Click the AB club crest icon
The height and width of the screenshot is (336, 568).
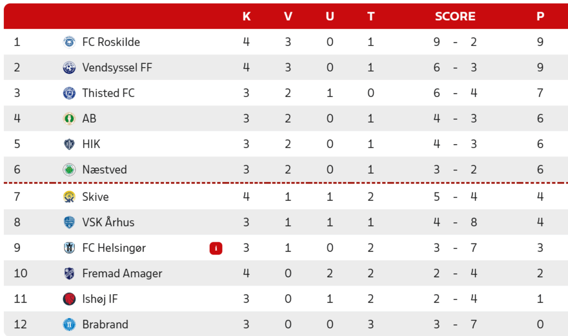pos(69,119)
